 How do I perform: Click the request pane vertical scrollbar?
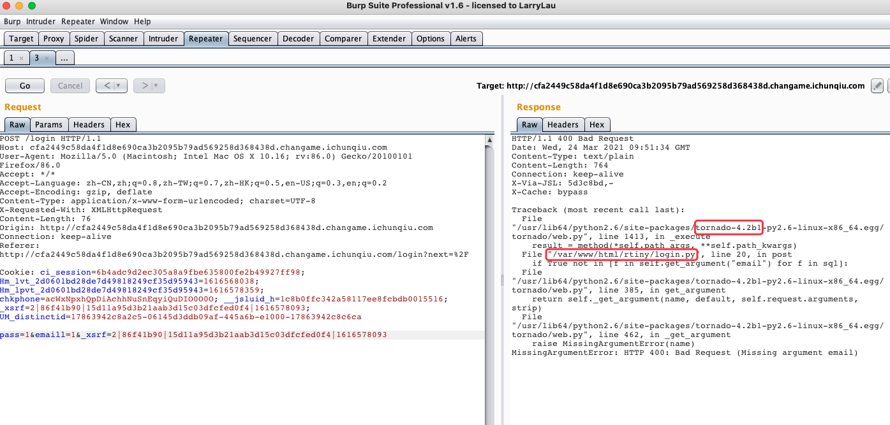tap(489, 279)
